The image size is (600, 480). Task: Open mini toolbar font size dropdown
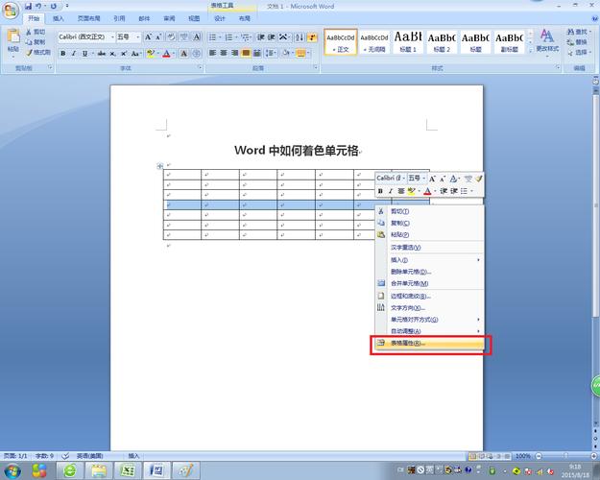tap(424, 179)
